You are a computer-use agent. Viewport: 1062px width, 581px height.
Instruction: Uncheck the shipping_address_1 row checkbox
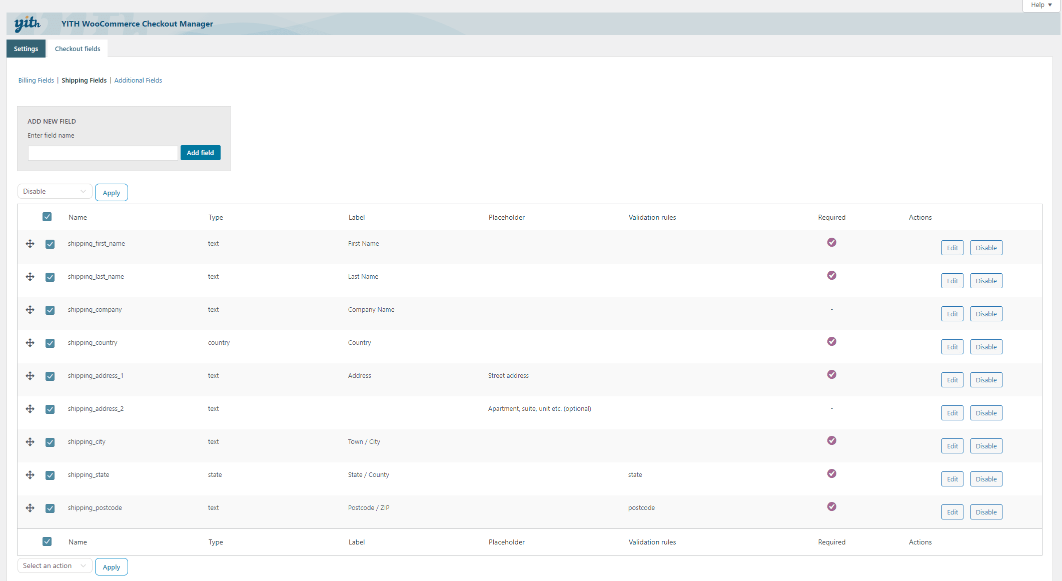[x=50, y=376]
